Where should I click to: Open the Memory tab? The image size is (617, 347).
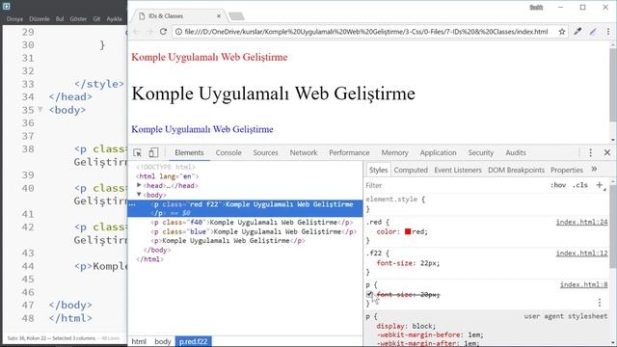[x=394, y=152]
